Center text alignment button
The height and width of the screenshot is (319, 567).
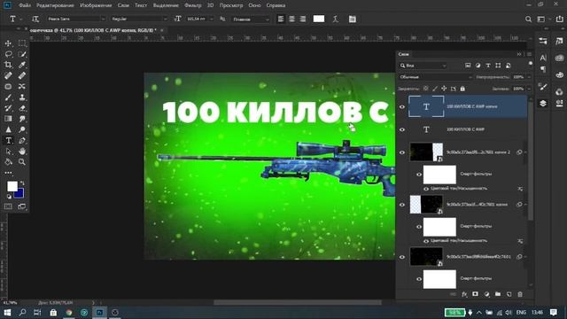[x=291, y=19]
